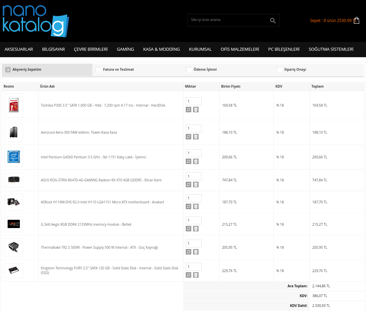Delete Toshiba P300 hard disk from cart
The width and height of the screenshot is (366, 313).
pos(196,110)
